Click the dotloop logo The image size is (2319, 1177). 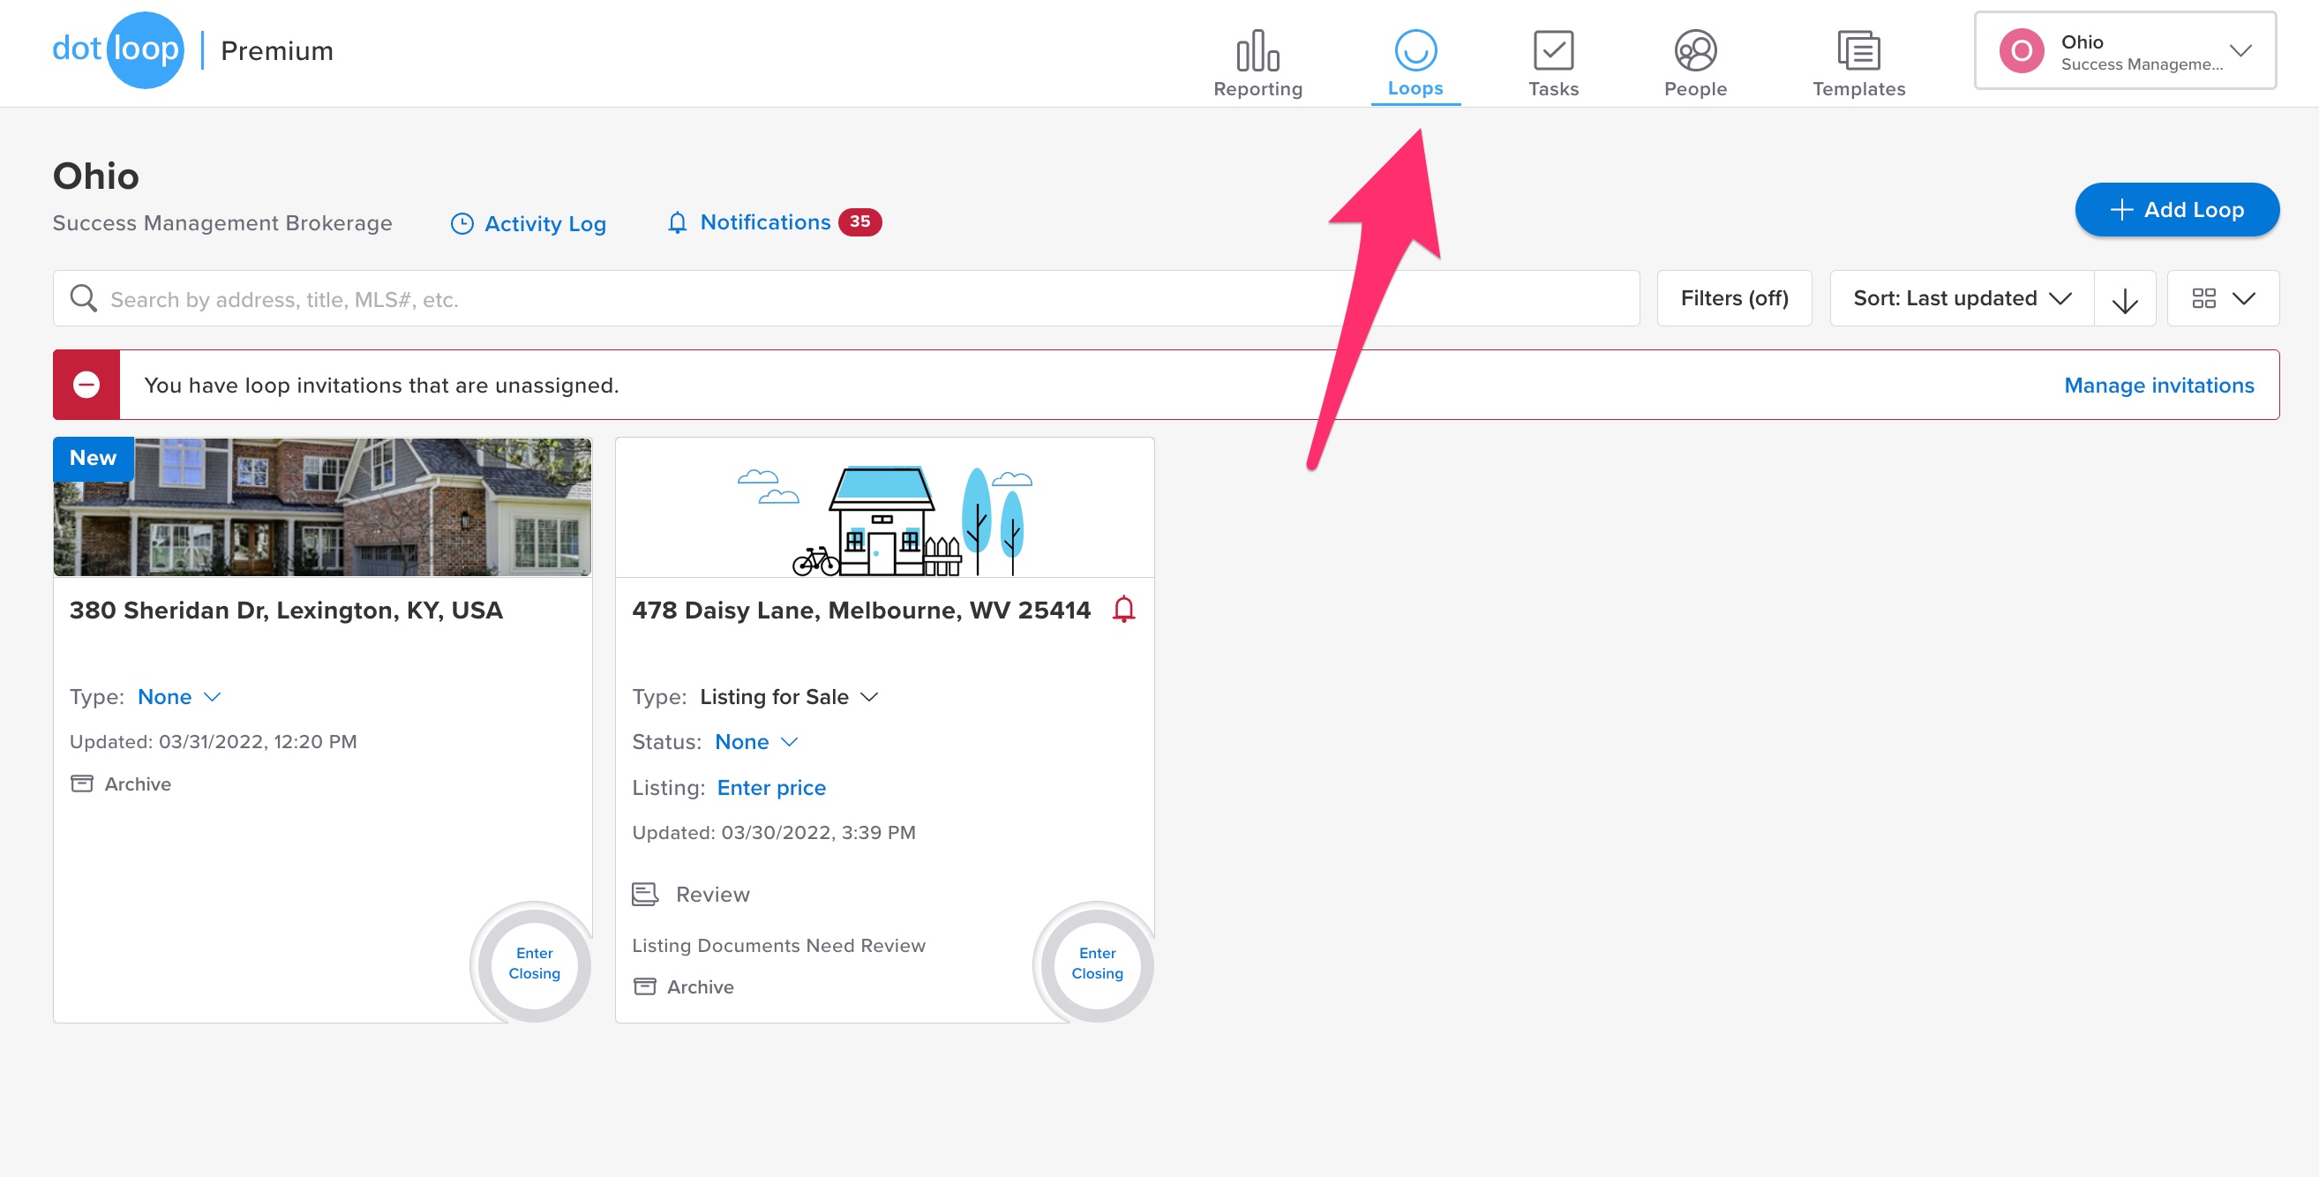(x=118, y=50)
